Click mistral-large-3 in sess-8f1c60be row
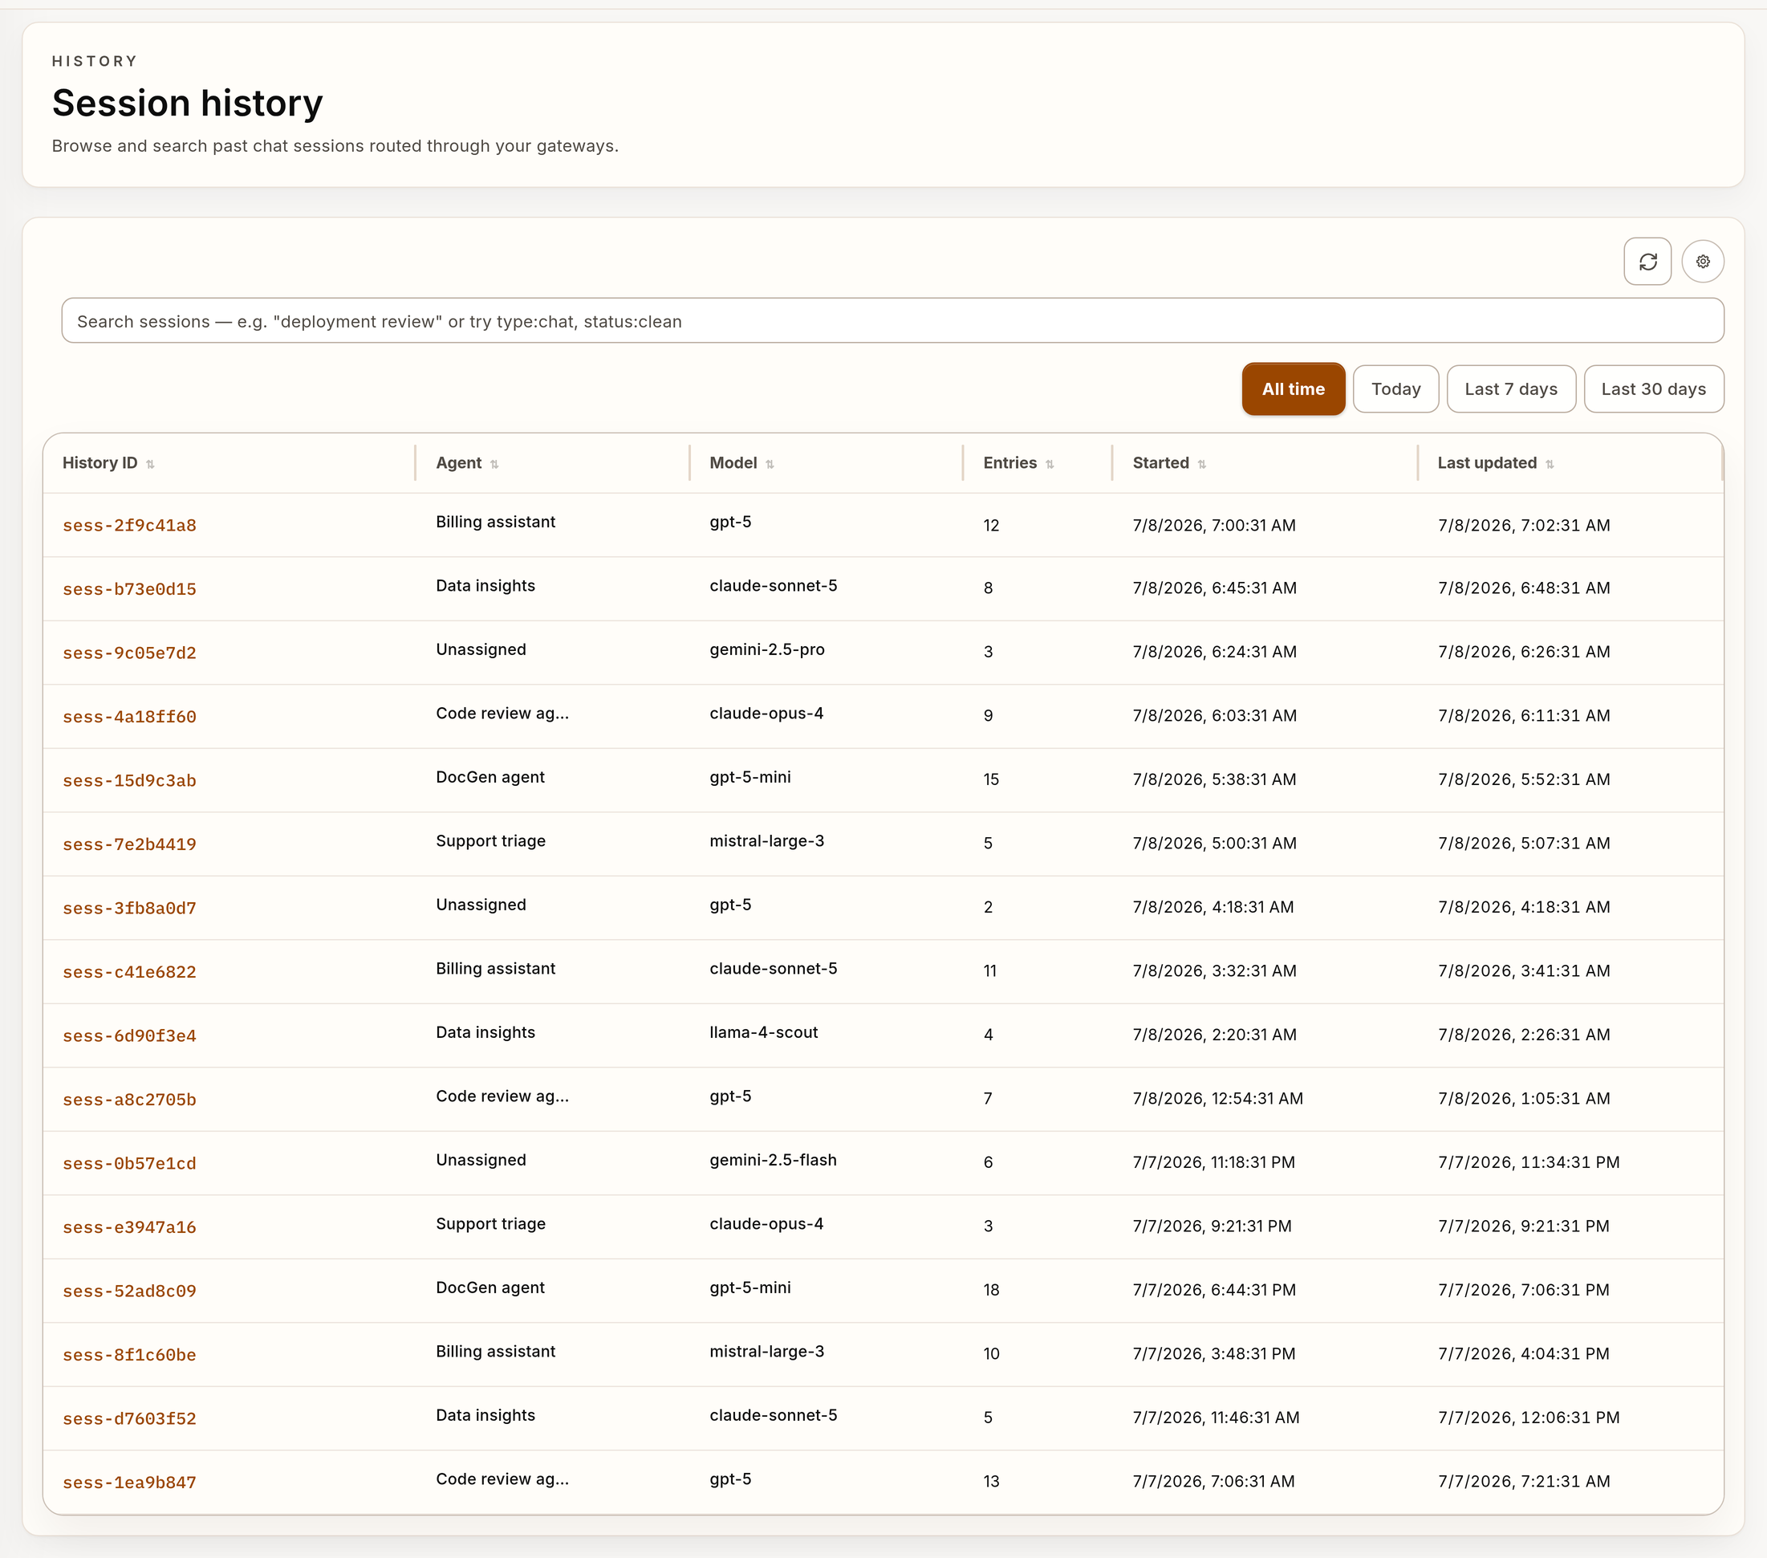The height and width of the screenshot is (1558, 1767). 767,1352
